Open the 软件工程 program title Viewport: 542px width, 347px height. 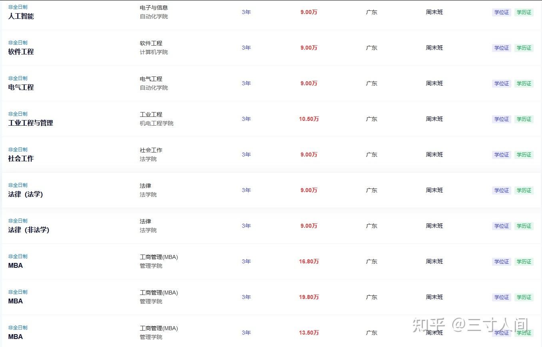click(x=21, y=52)
